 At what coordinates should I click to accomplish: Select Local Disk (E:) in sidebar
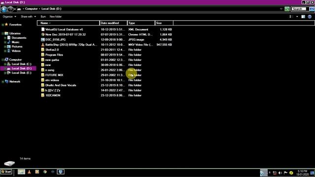click(21, 73)
